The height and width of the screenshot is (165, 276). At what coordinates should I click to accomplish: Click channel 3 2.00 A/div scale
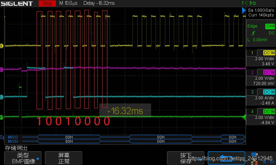coord(265,98)
